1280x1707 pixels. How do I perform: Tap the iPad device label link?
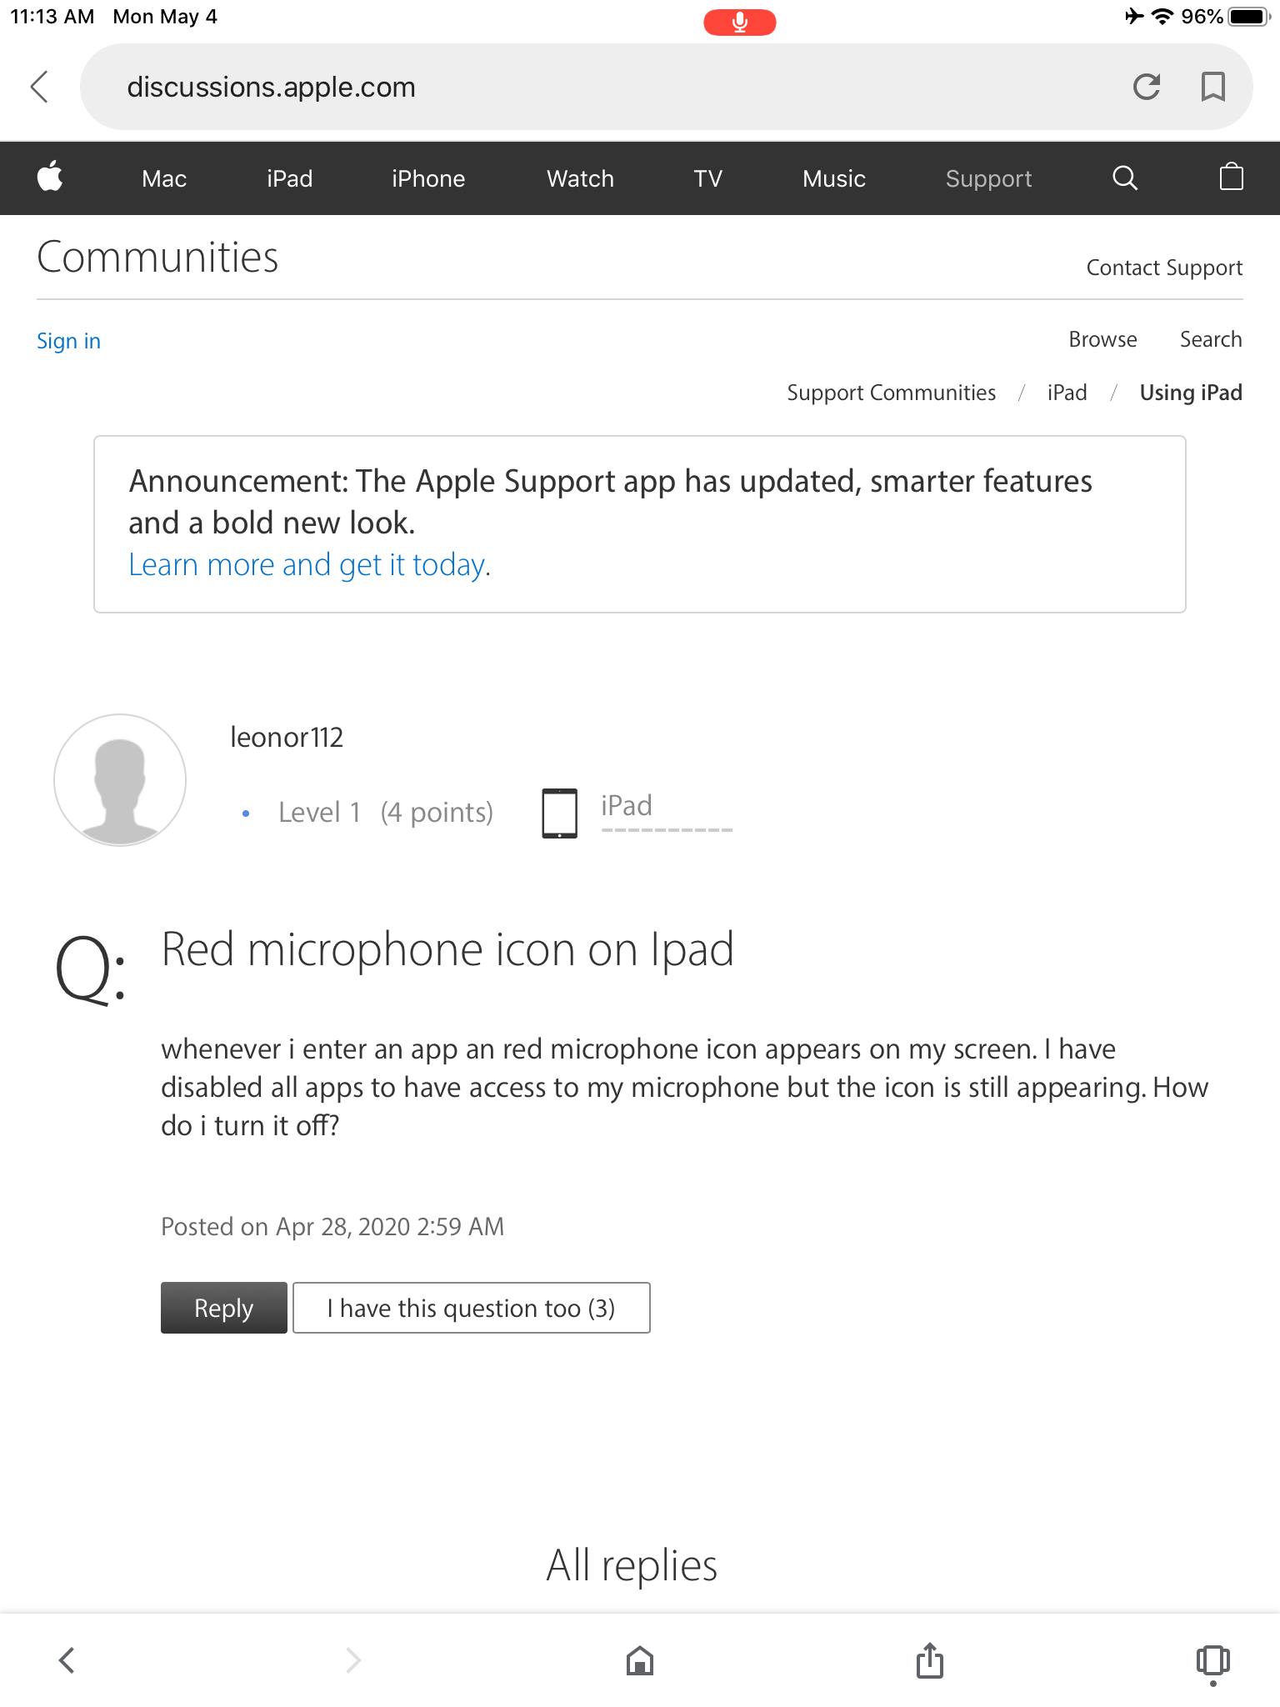(x=627, y=806)
